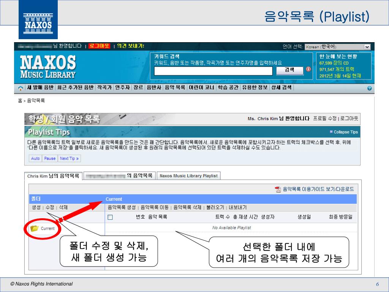Screen dimensions: 389x292
Task: Go to 연주자 menu item
Action: [x=123, y=87]
